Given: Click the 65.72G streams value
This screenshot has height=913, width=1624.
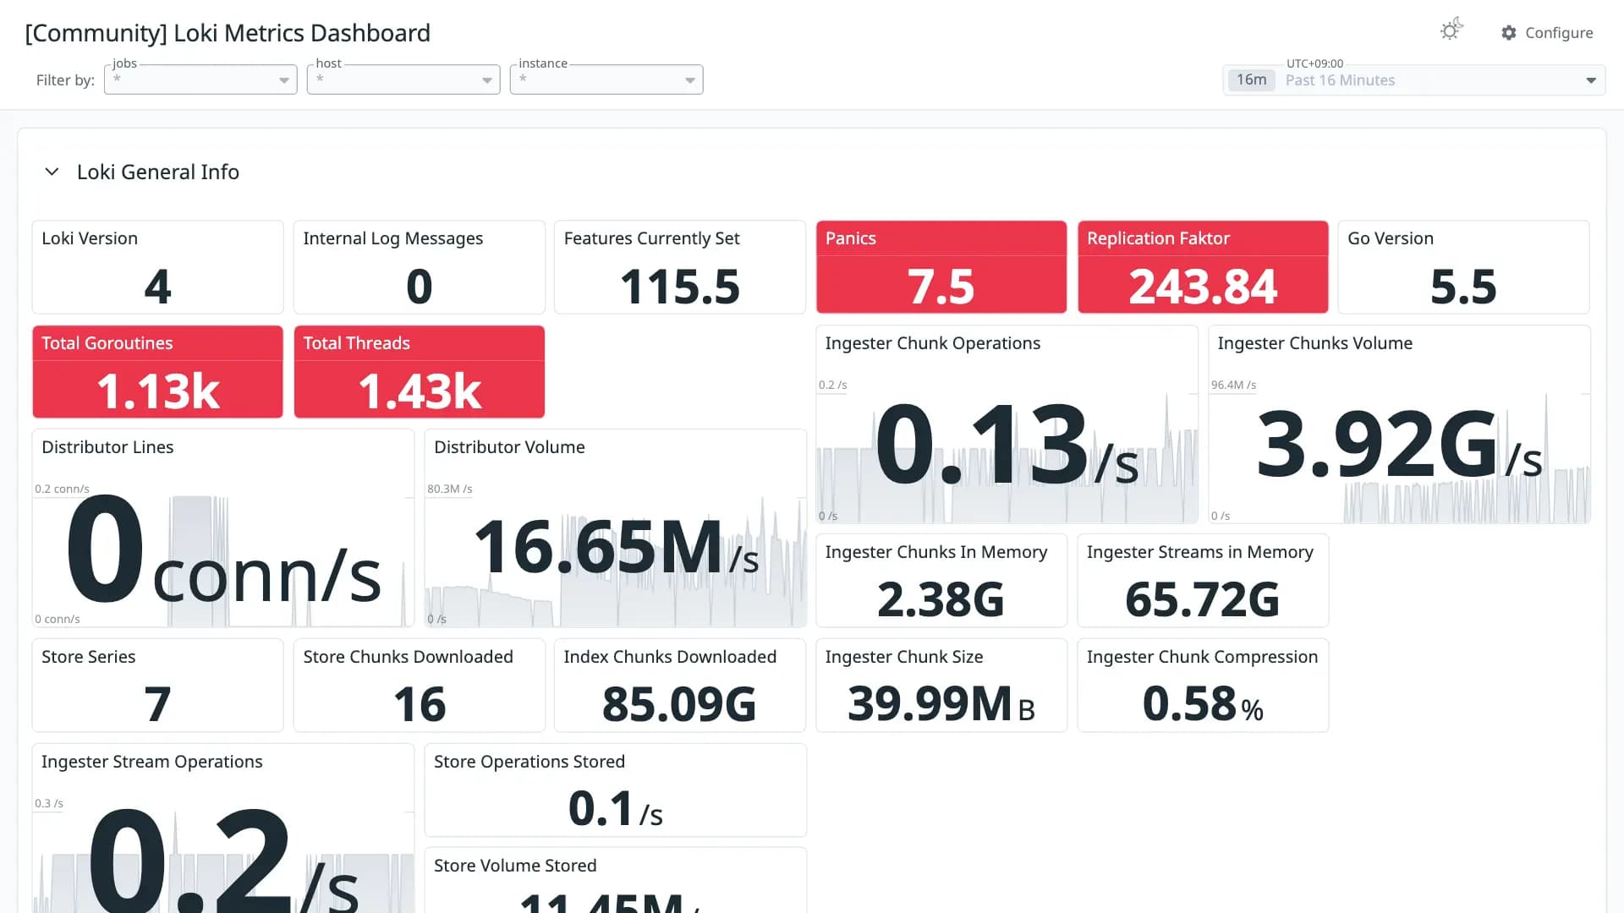Looking at the screenshot, I should tap(1202, 599).
